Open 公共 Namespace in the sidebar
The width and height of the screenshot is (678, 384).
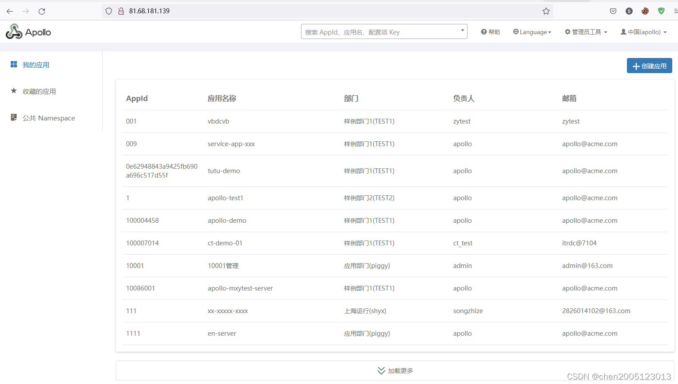click(x=49, y=118)
